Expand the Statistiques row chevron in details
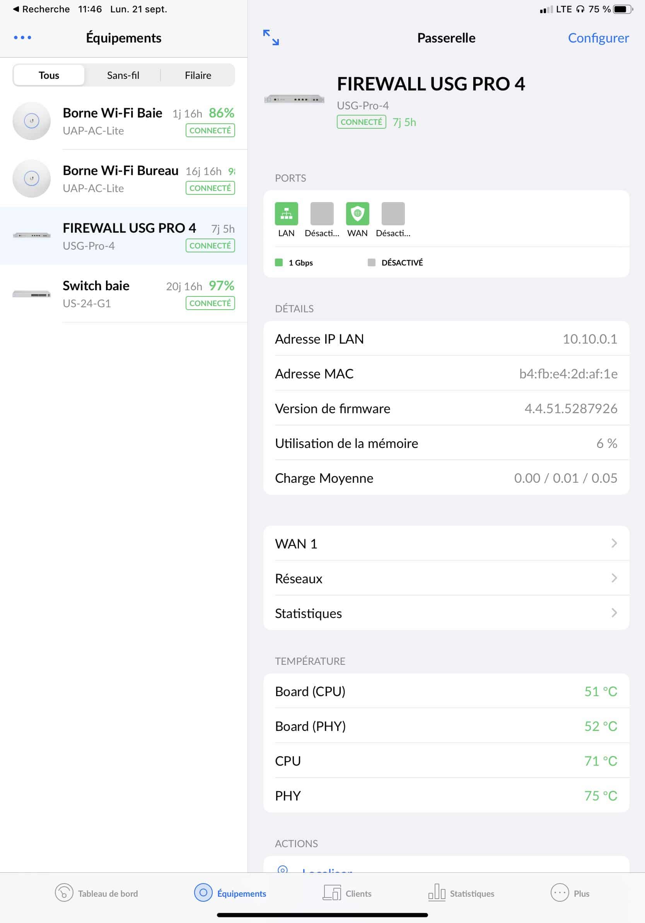The width and height of the screenshot is (645, 923). pyautogui.click(x=614, y=613)
